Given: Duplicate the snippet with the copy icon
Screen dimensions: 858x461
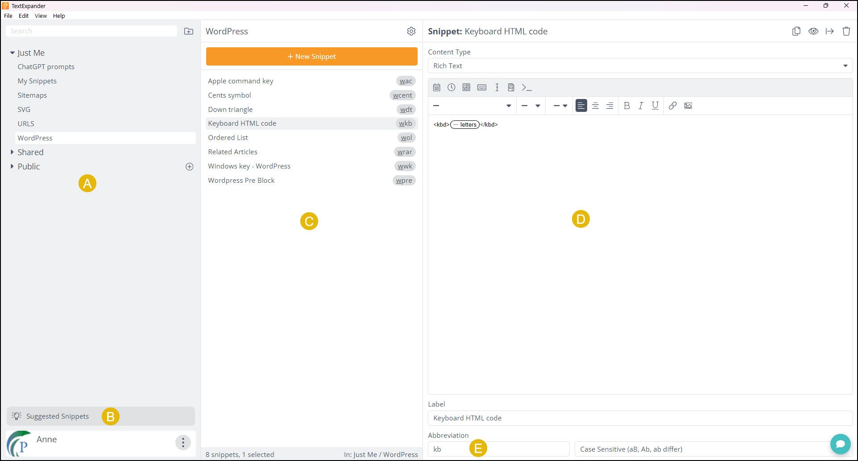Looking at the screenshot, I should [796, 31].
